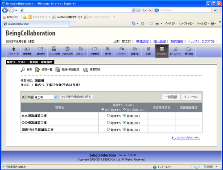Open the プロセスナビ nav icon

click(x=68, y=51)
